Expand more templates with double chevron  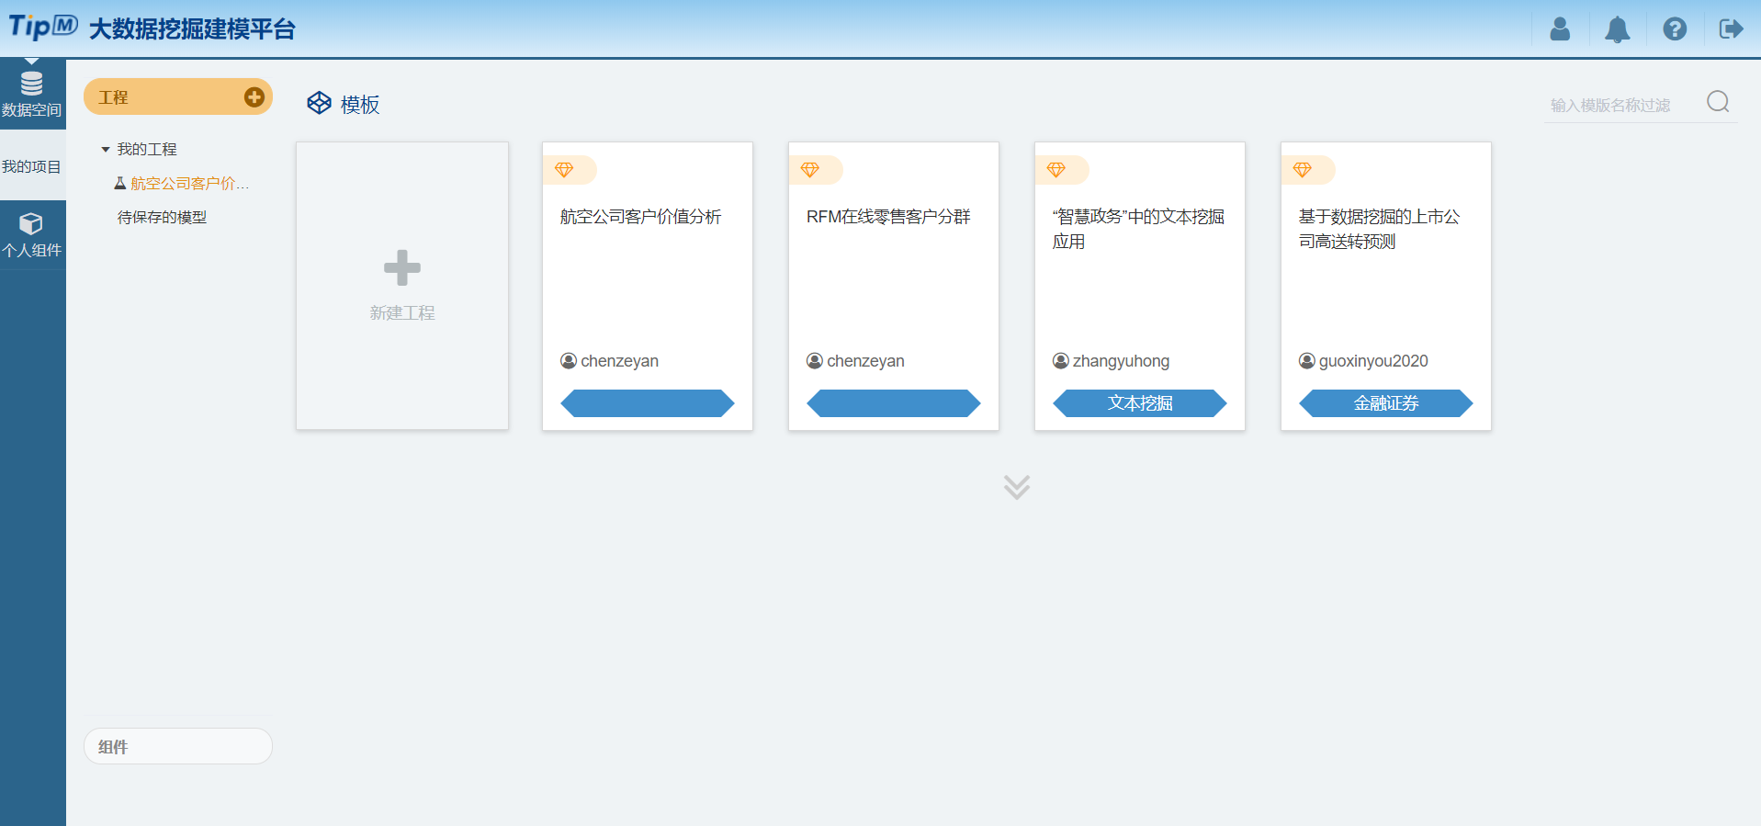(x=1017, y=487)
